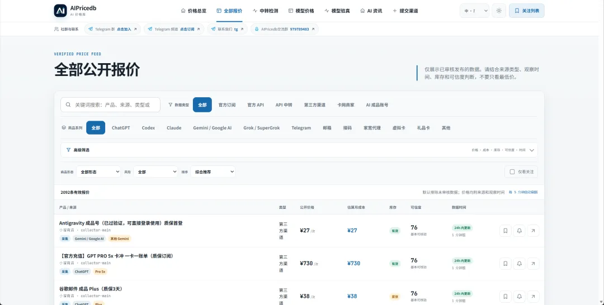
Task: Filter series by Grok / SuperGrok
Action: [262, 128]
